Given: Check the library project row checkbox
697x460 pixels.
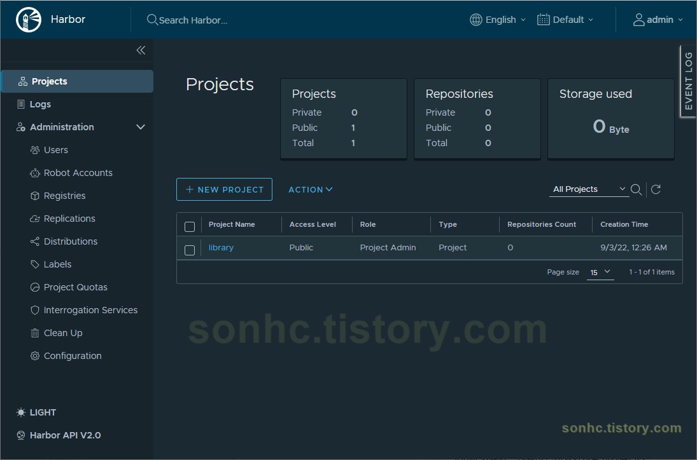Looking at the screenshot, I should (189, 250).
